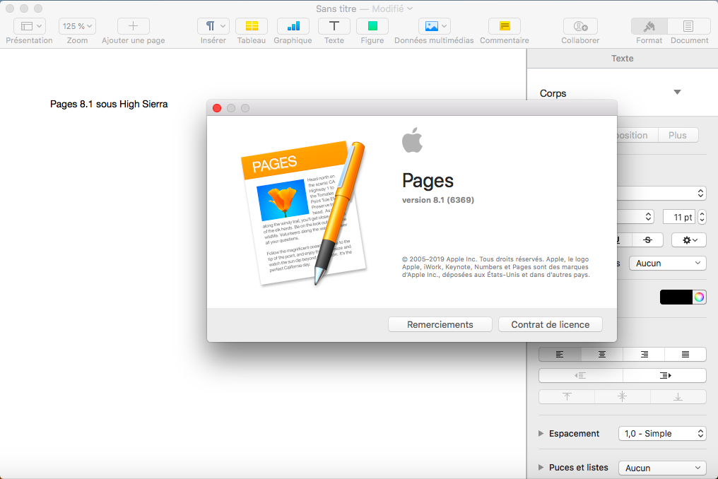The width and height of the screenshot is (718, 479).
Task: Click the Apple logo in About dialog
Action: [412, 140]
